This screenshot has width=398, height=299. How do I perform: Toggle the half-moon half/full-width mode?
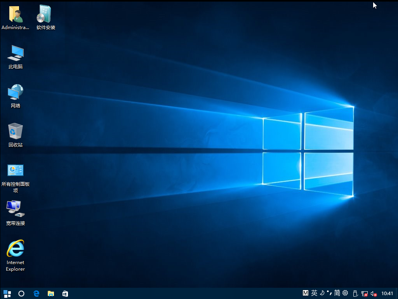(322, 293)
